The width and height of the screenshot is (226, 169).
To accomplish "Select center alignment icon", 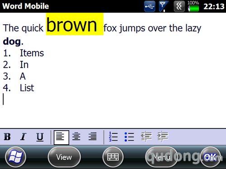I will (x=76, y=137).
